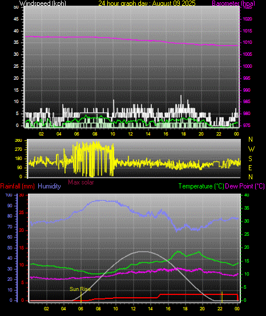Click the 'Max solar' label
This screenshot has width=266, height=316.
[x=81, y=182]
